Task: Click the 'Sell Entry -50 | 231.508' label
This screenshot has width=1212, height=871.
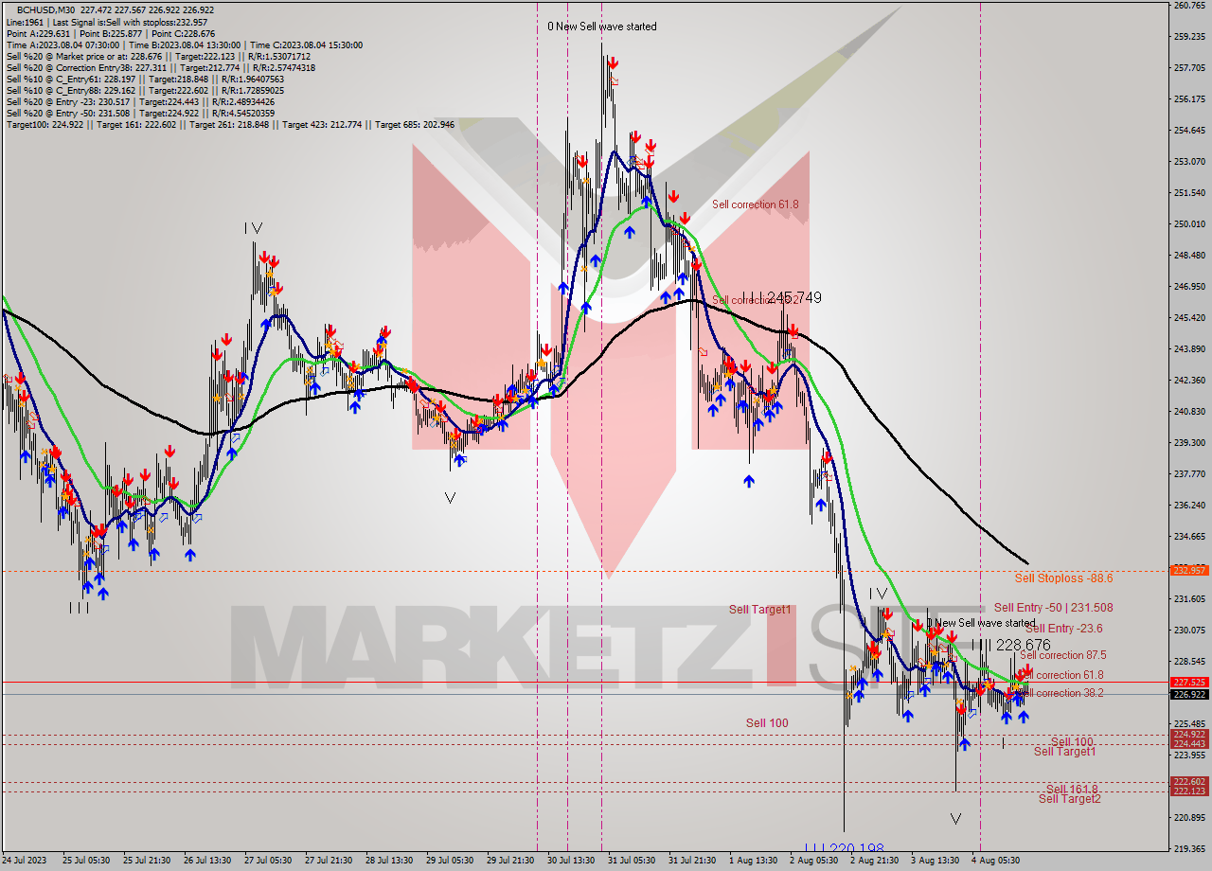Action: tap(1053, 608)
